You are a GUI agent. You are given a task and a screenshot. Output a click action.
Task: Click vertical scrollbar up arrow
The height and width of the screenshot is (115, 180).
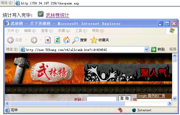[175, 56]
